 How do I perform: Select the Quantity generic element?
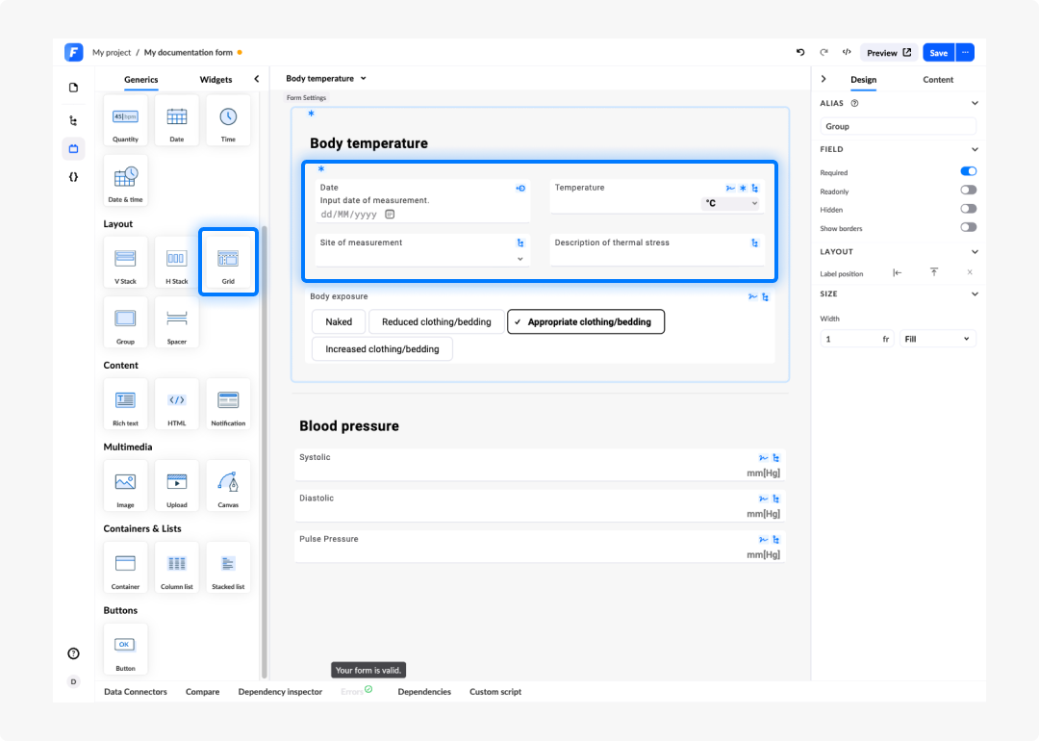125,120
